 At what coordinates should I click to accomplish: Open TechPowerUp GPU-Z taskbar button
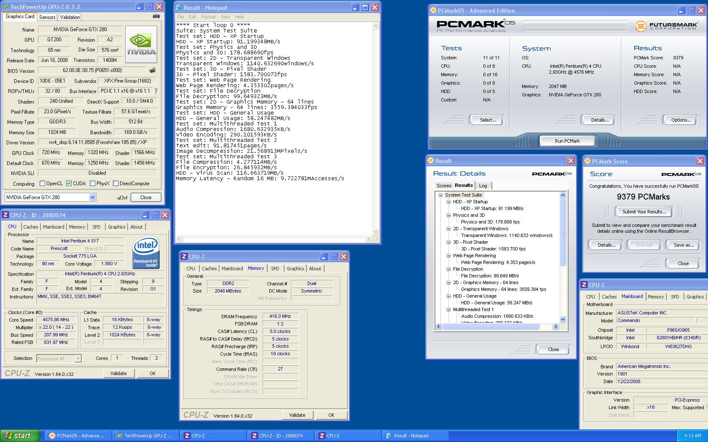[145, 436]
